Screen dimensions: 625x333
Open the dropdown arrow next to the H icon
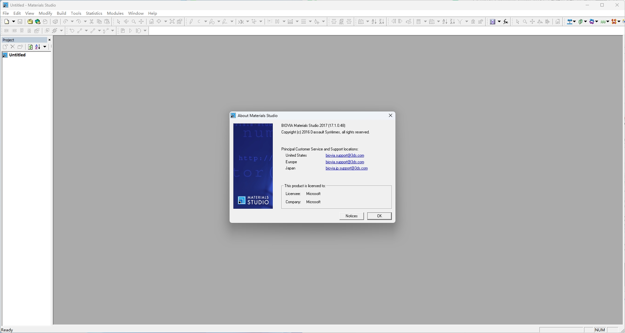point(284,22)
